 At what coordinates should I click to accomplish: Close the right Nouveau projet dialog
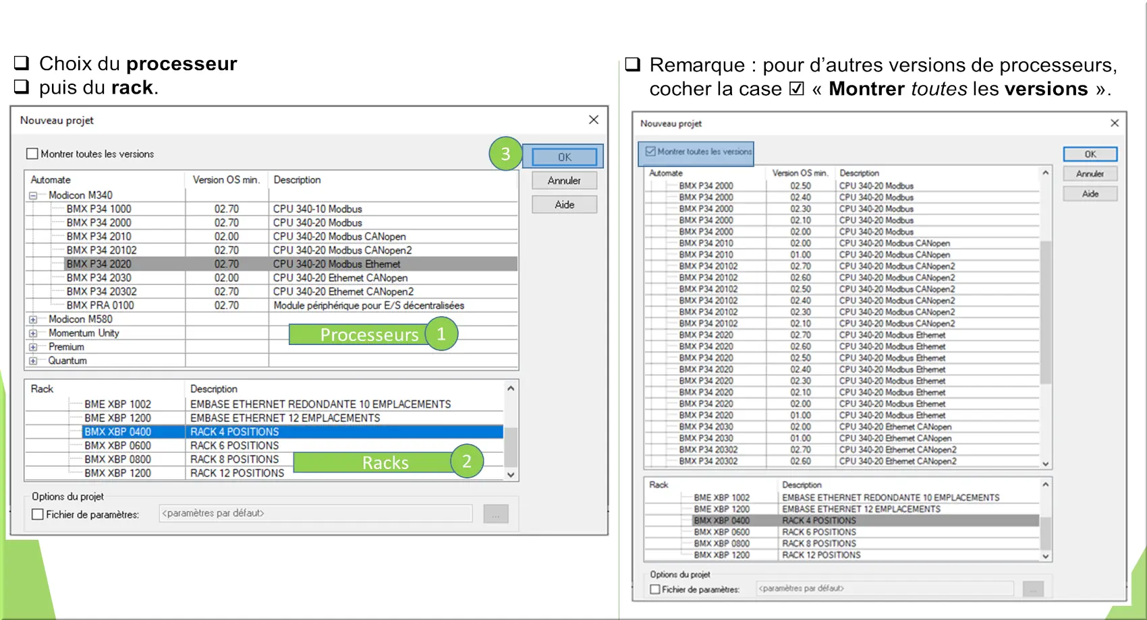click(x=1115, y=123)
